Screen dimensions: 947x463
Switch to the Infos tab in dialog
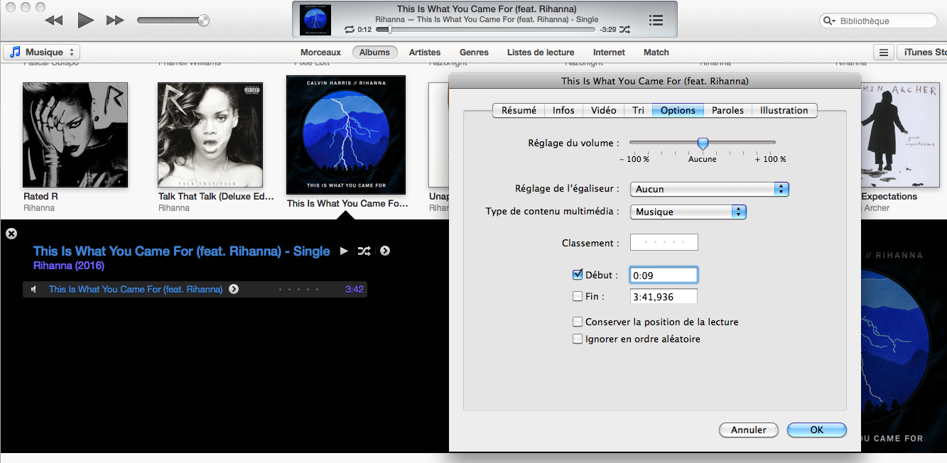[563, 110]
